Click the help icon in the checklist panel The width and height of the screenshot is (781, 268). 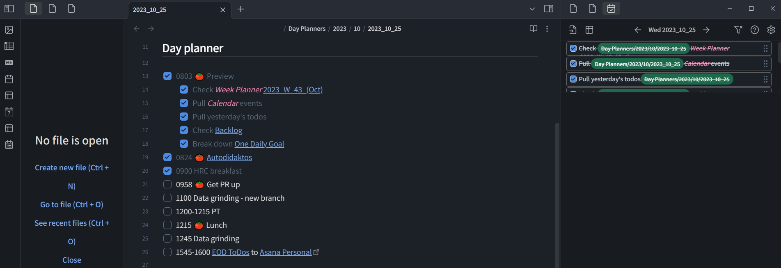[754, 30]
